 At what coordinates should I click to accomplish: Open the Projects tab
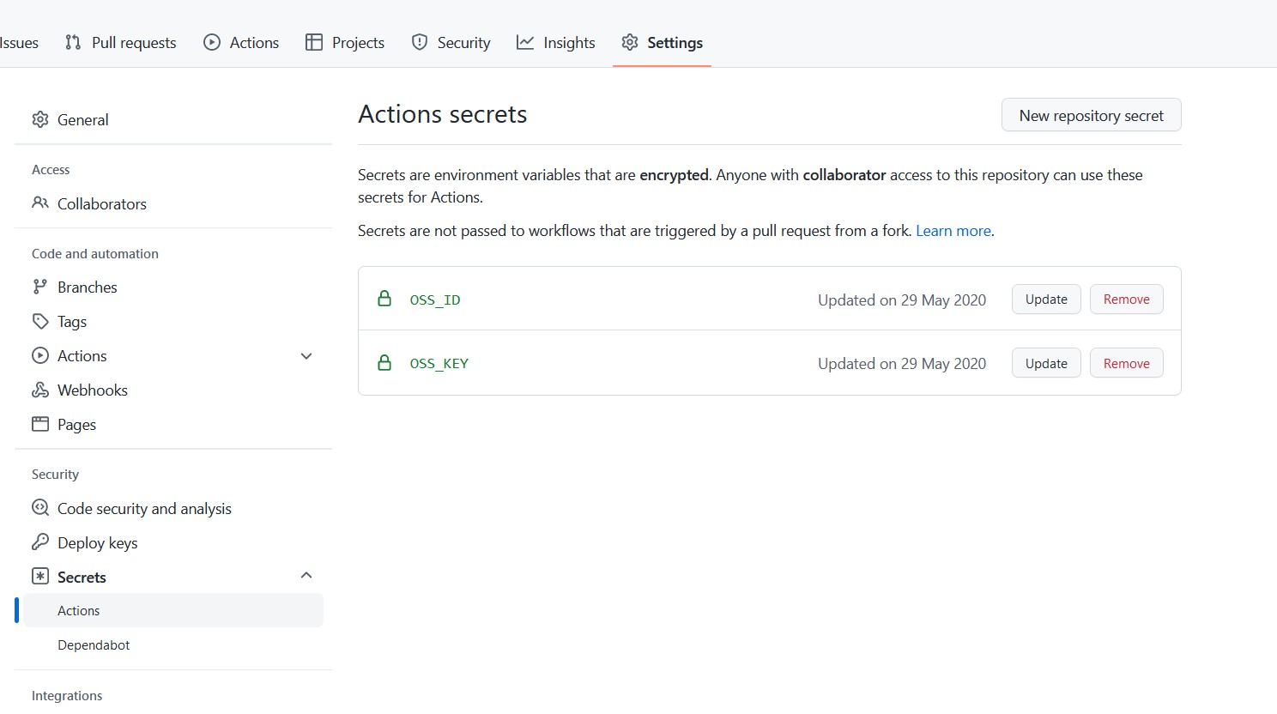(345, 42)
